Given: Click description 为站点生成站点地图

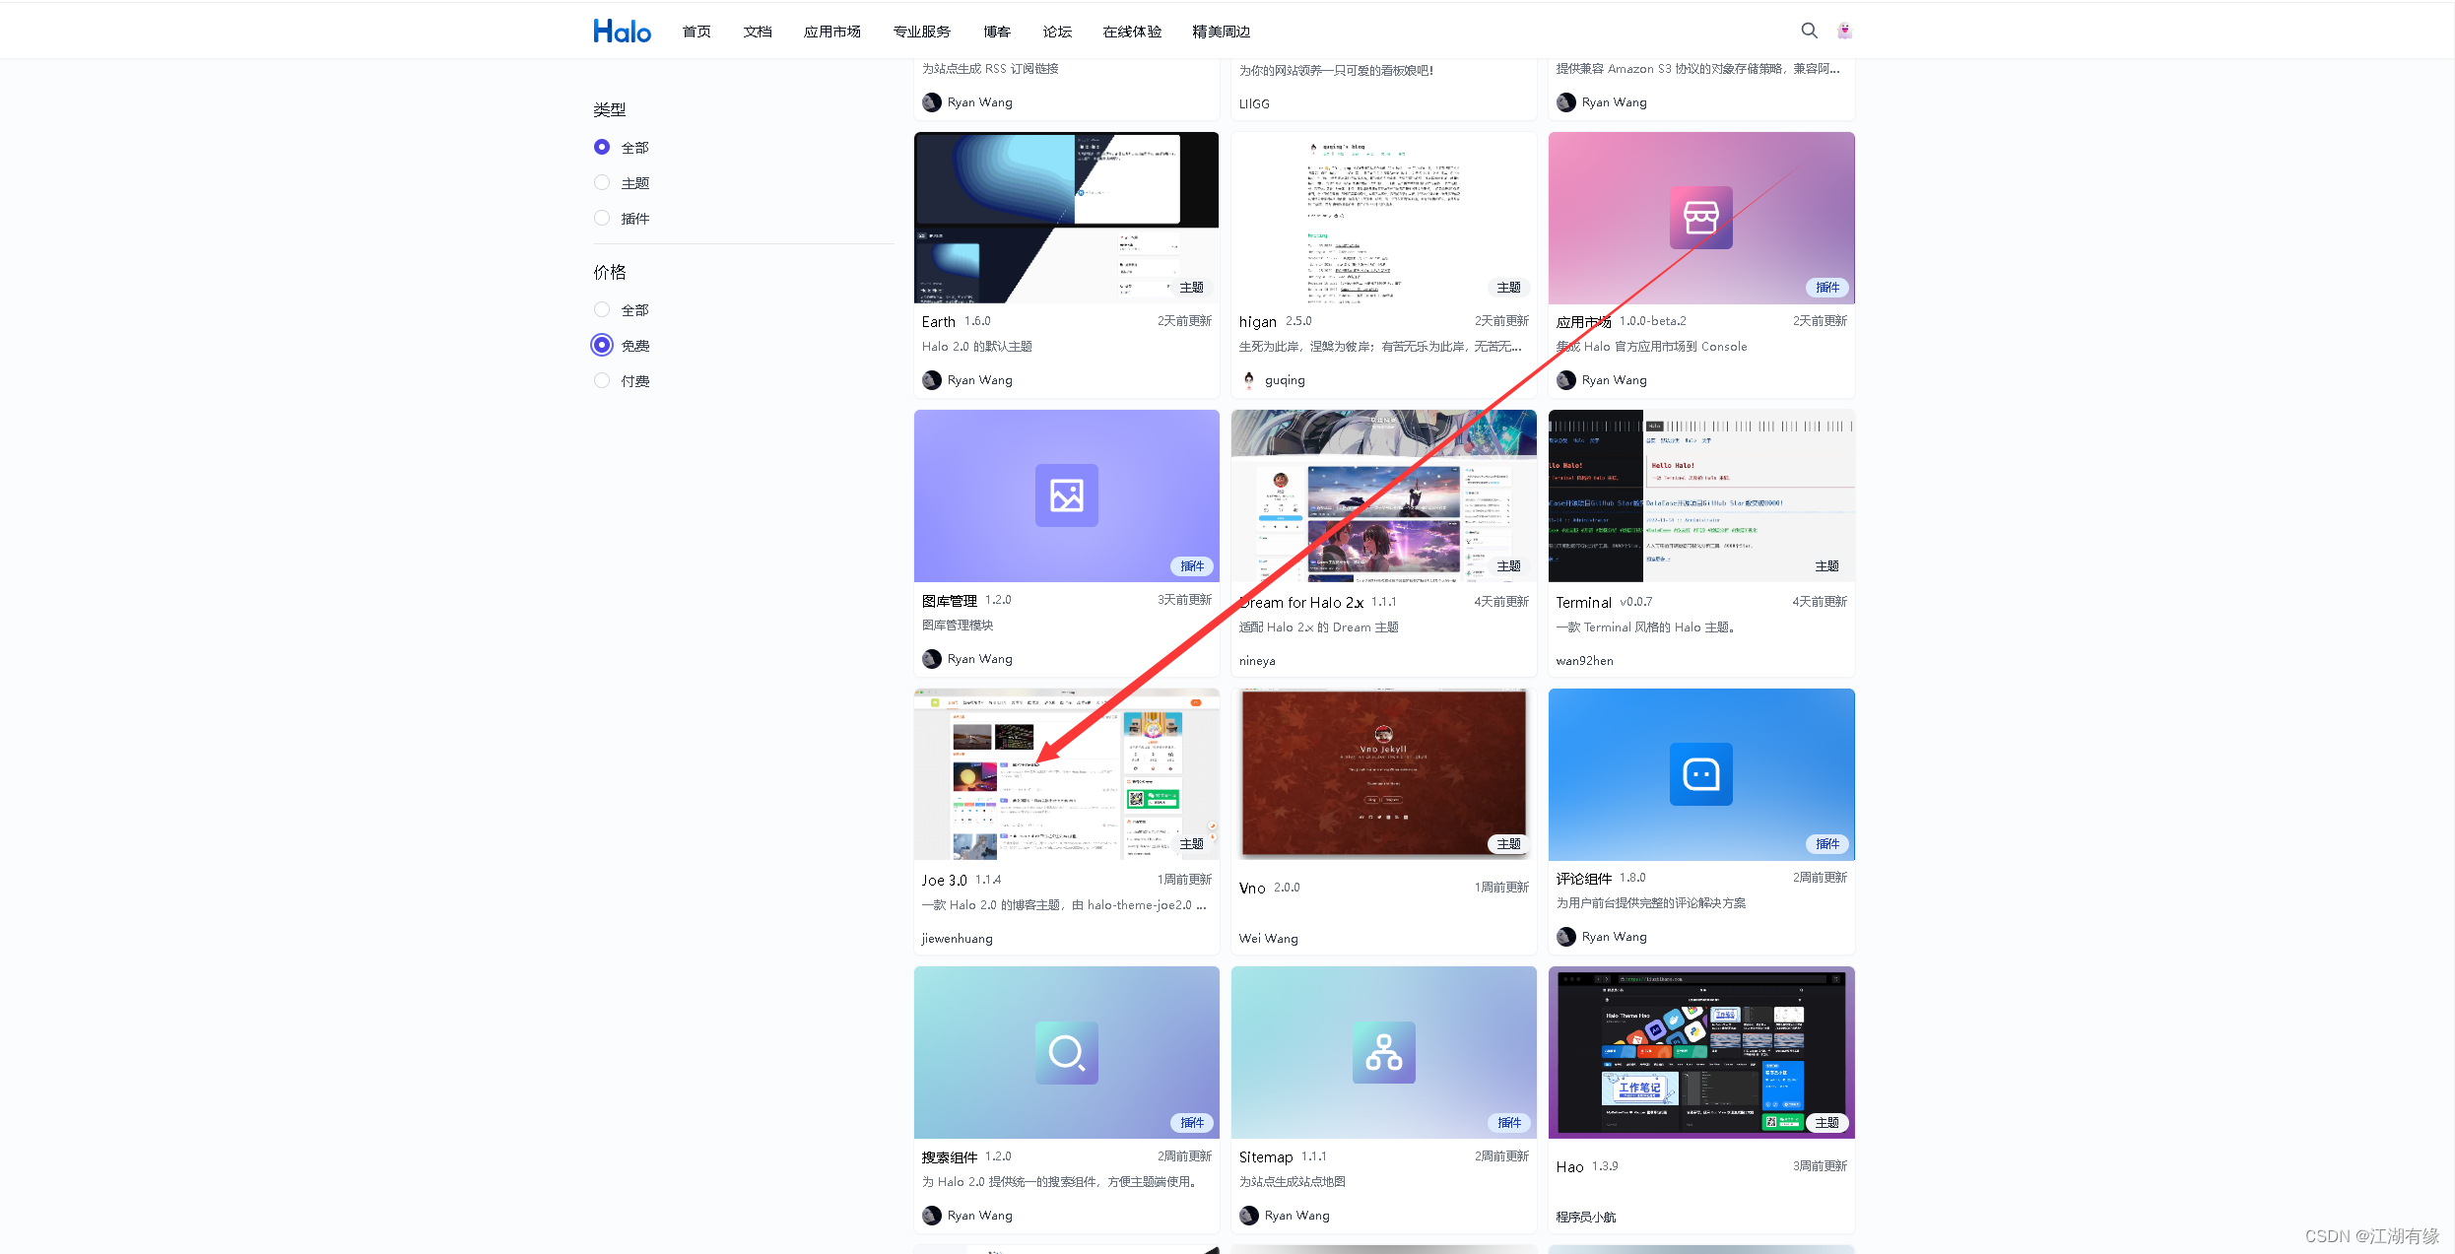Looking at the screenshot, I should click(x=1292, y=1182).
